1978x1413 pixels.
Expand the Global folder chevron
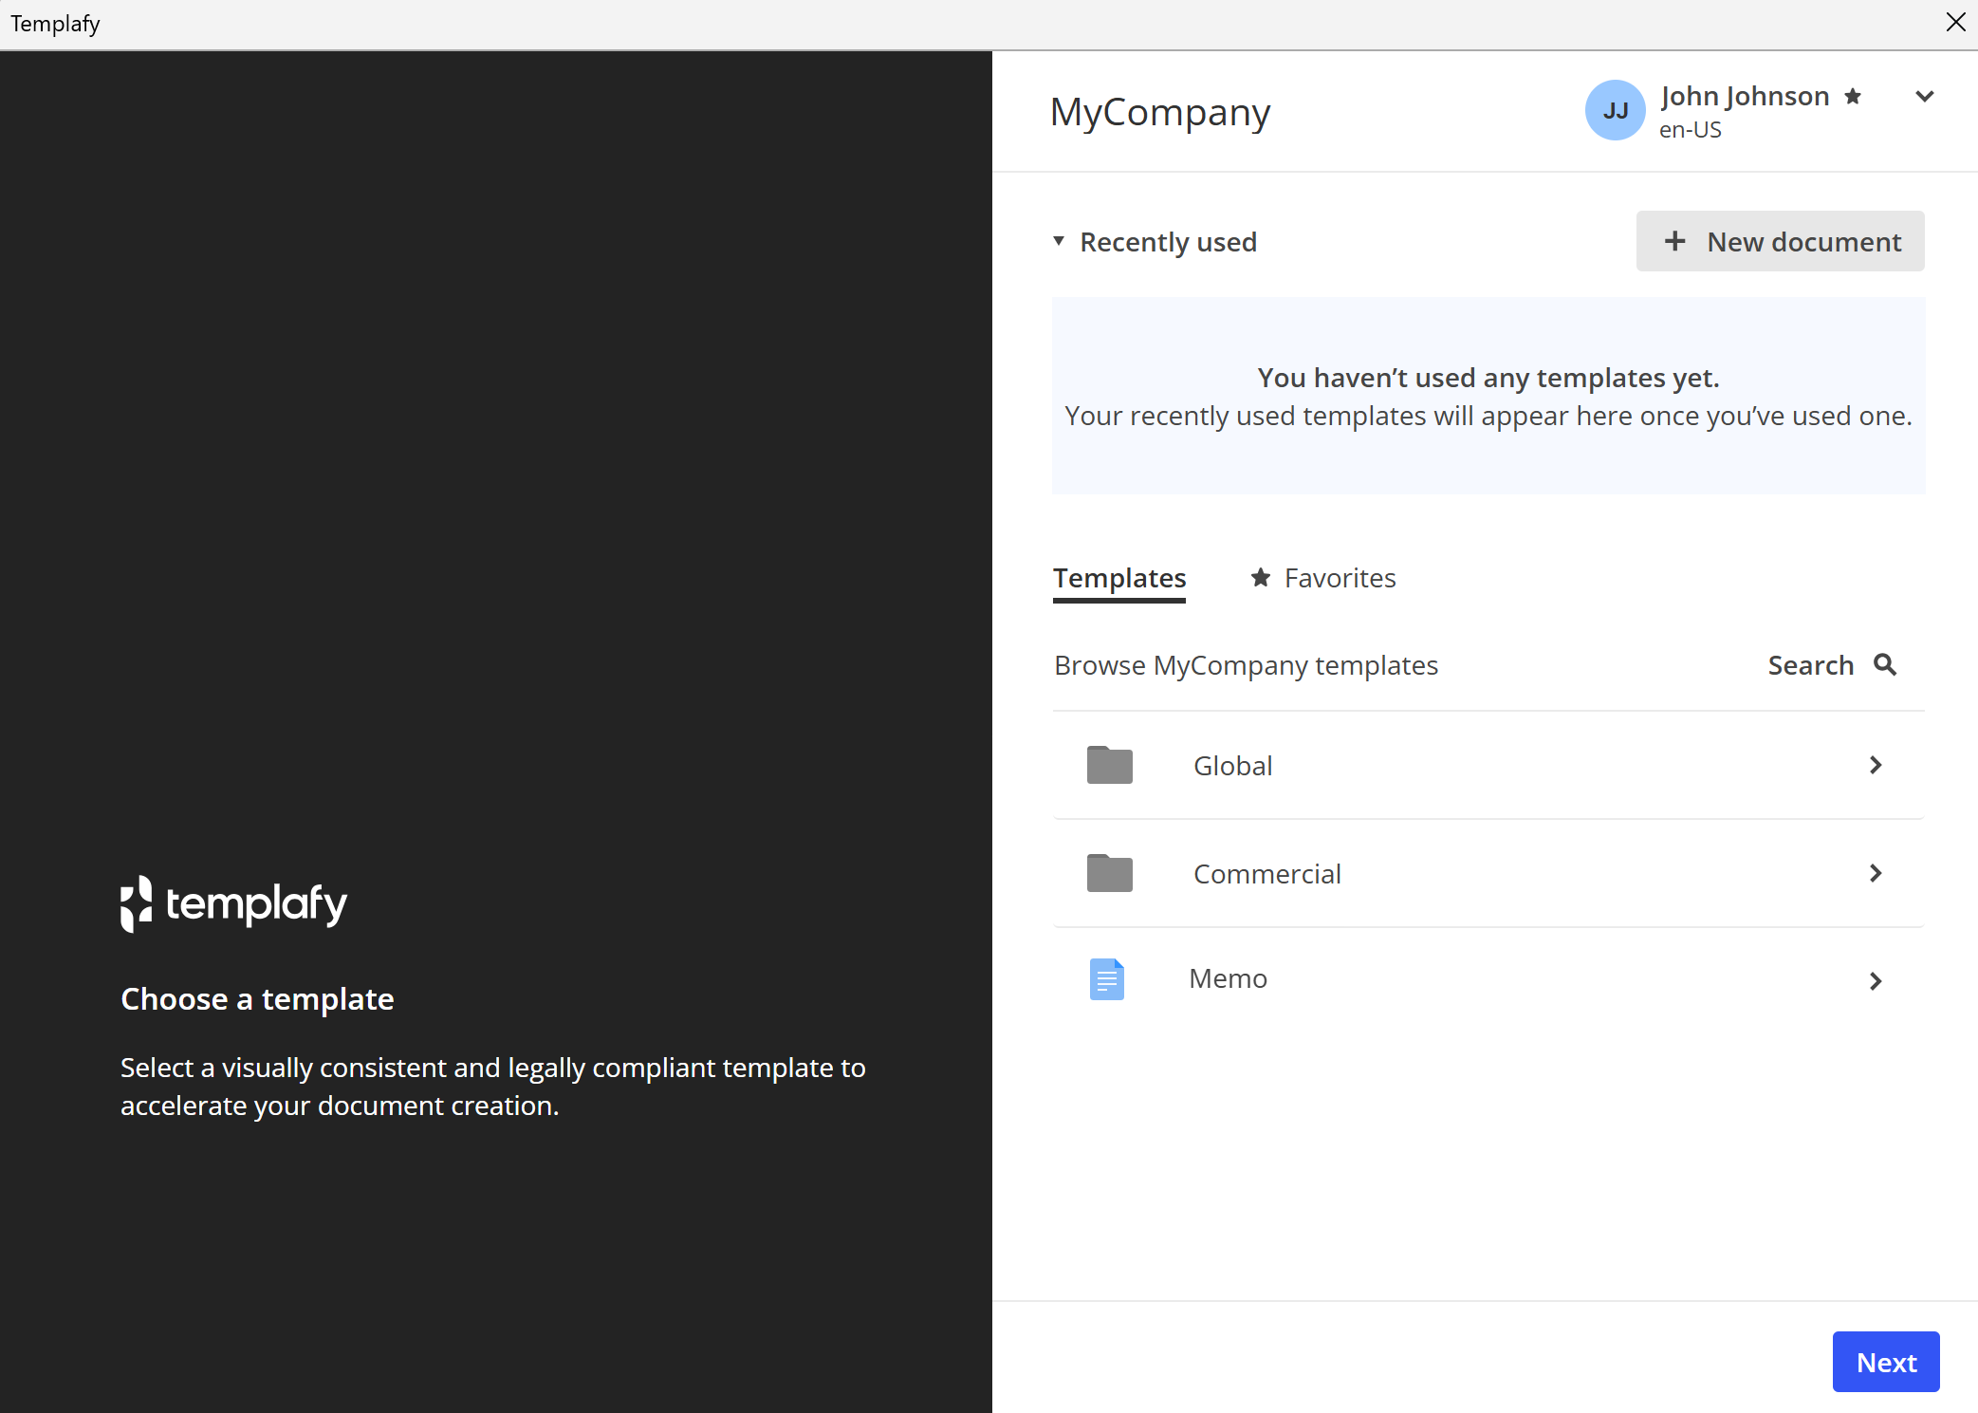pyautogui.click(x=1875, y=765)
